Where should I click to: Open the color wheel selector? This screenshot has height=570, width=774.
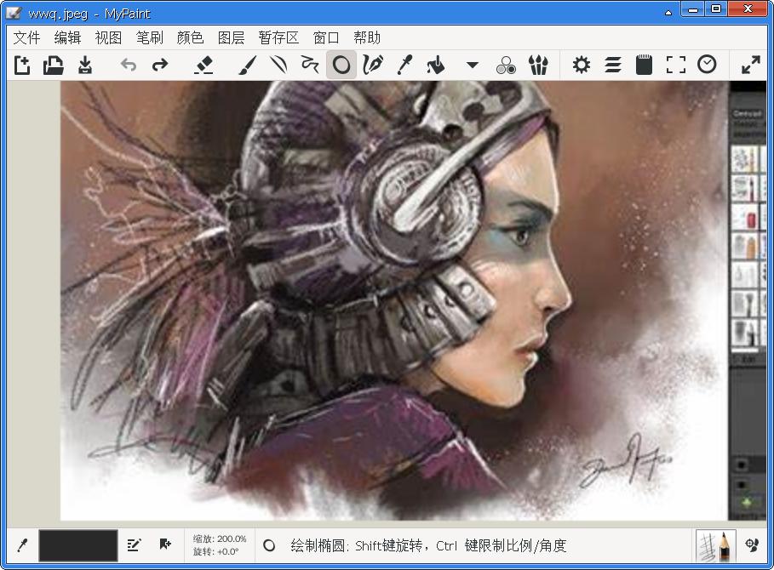(x=506, y=64)
